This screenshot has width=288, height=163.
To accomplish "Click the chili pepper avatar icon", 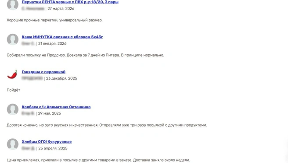I will 12,74.
